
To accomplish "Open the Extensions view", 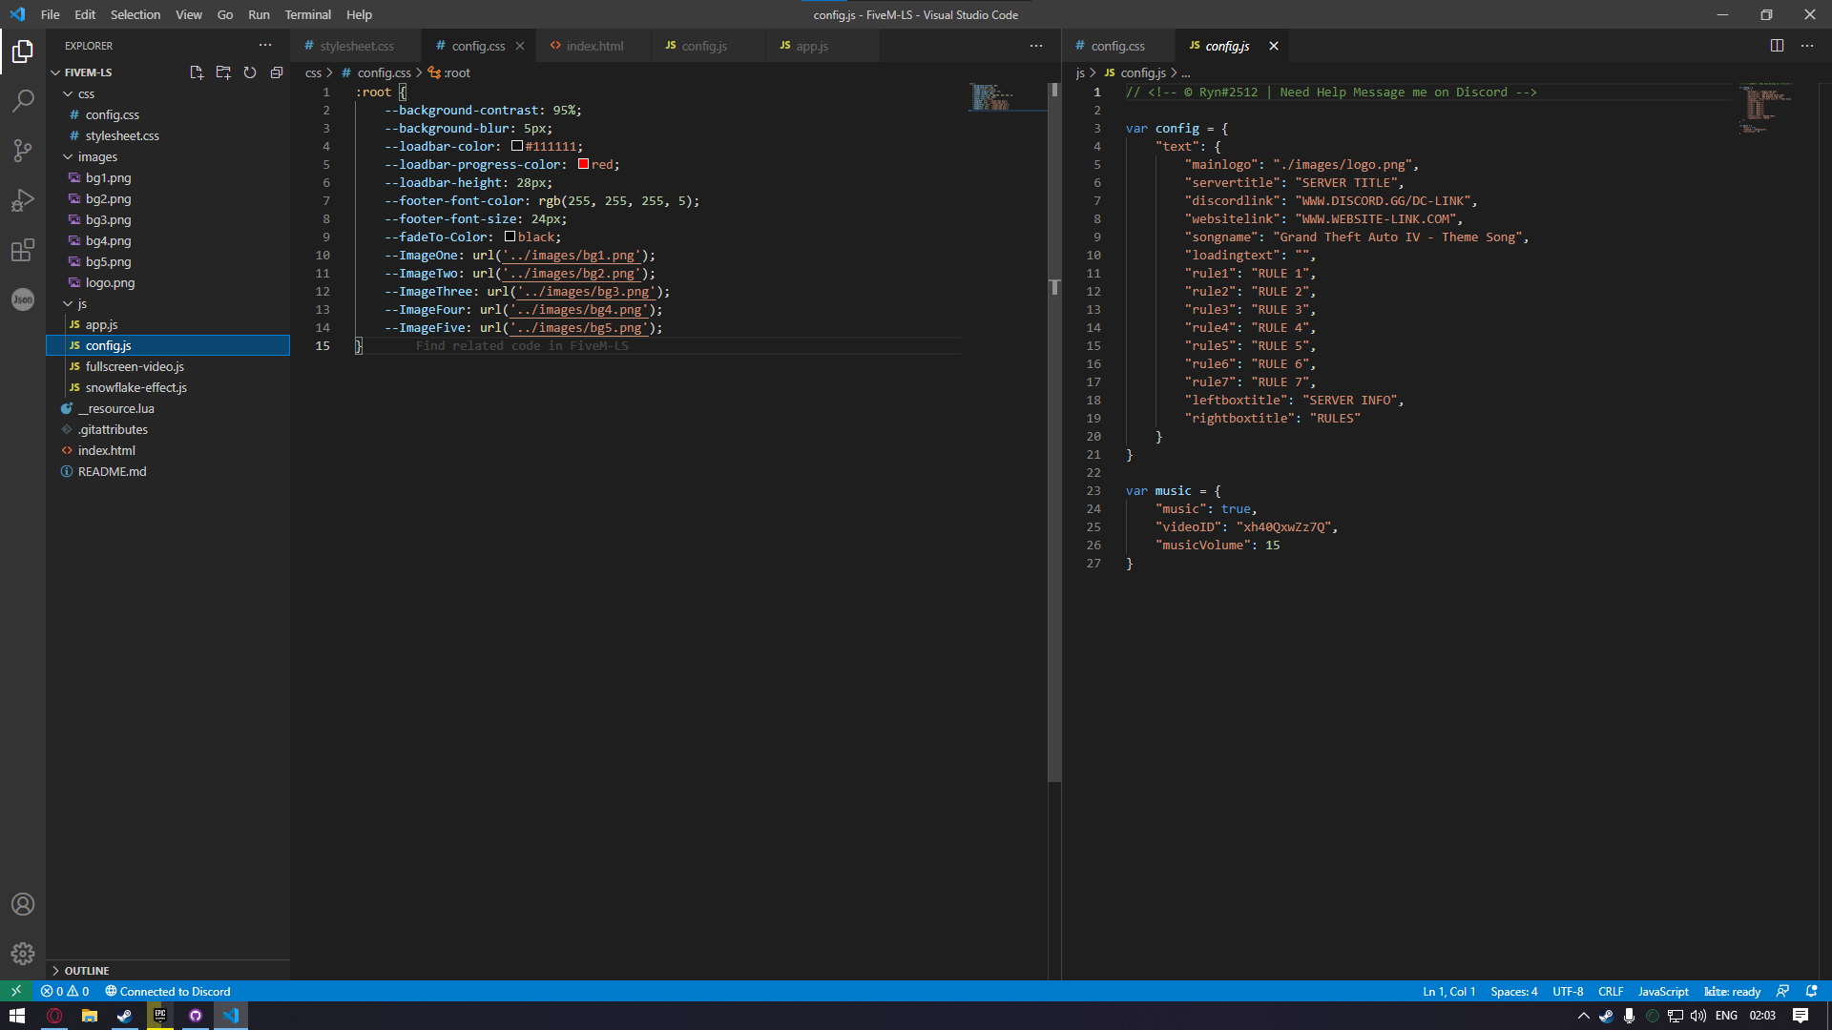I will [x=22, y=250].
